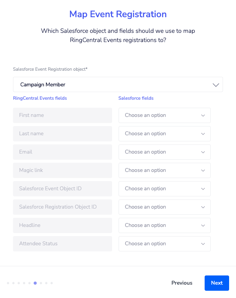The width and height of the screenshot is (236, 298).
Task: Open Salesforce field dropdown for Magic link
Action: pyautogui.click(x=164, y=170)
